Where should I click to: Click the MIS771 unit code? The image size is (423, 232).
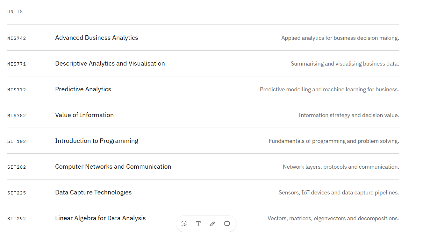point(17,64)
